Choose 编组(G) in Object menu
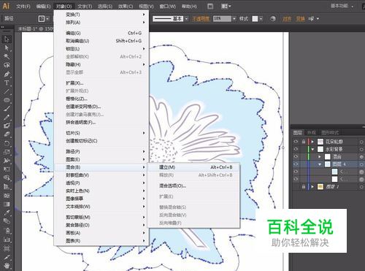365x271 pixels. tap(101, 33)
